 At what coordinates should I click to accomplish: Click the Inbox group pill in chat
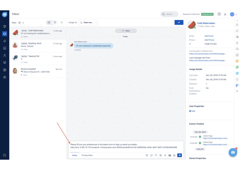126,31
